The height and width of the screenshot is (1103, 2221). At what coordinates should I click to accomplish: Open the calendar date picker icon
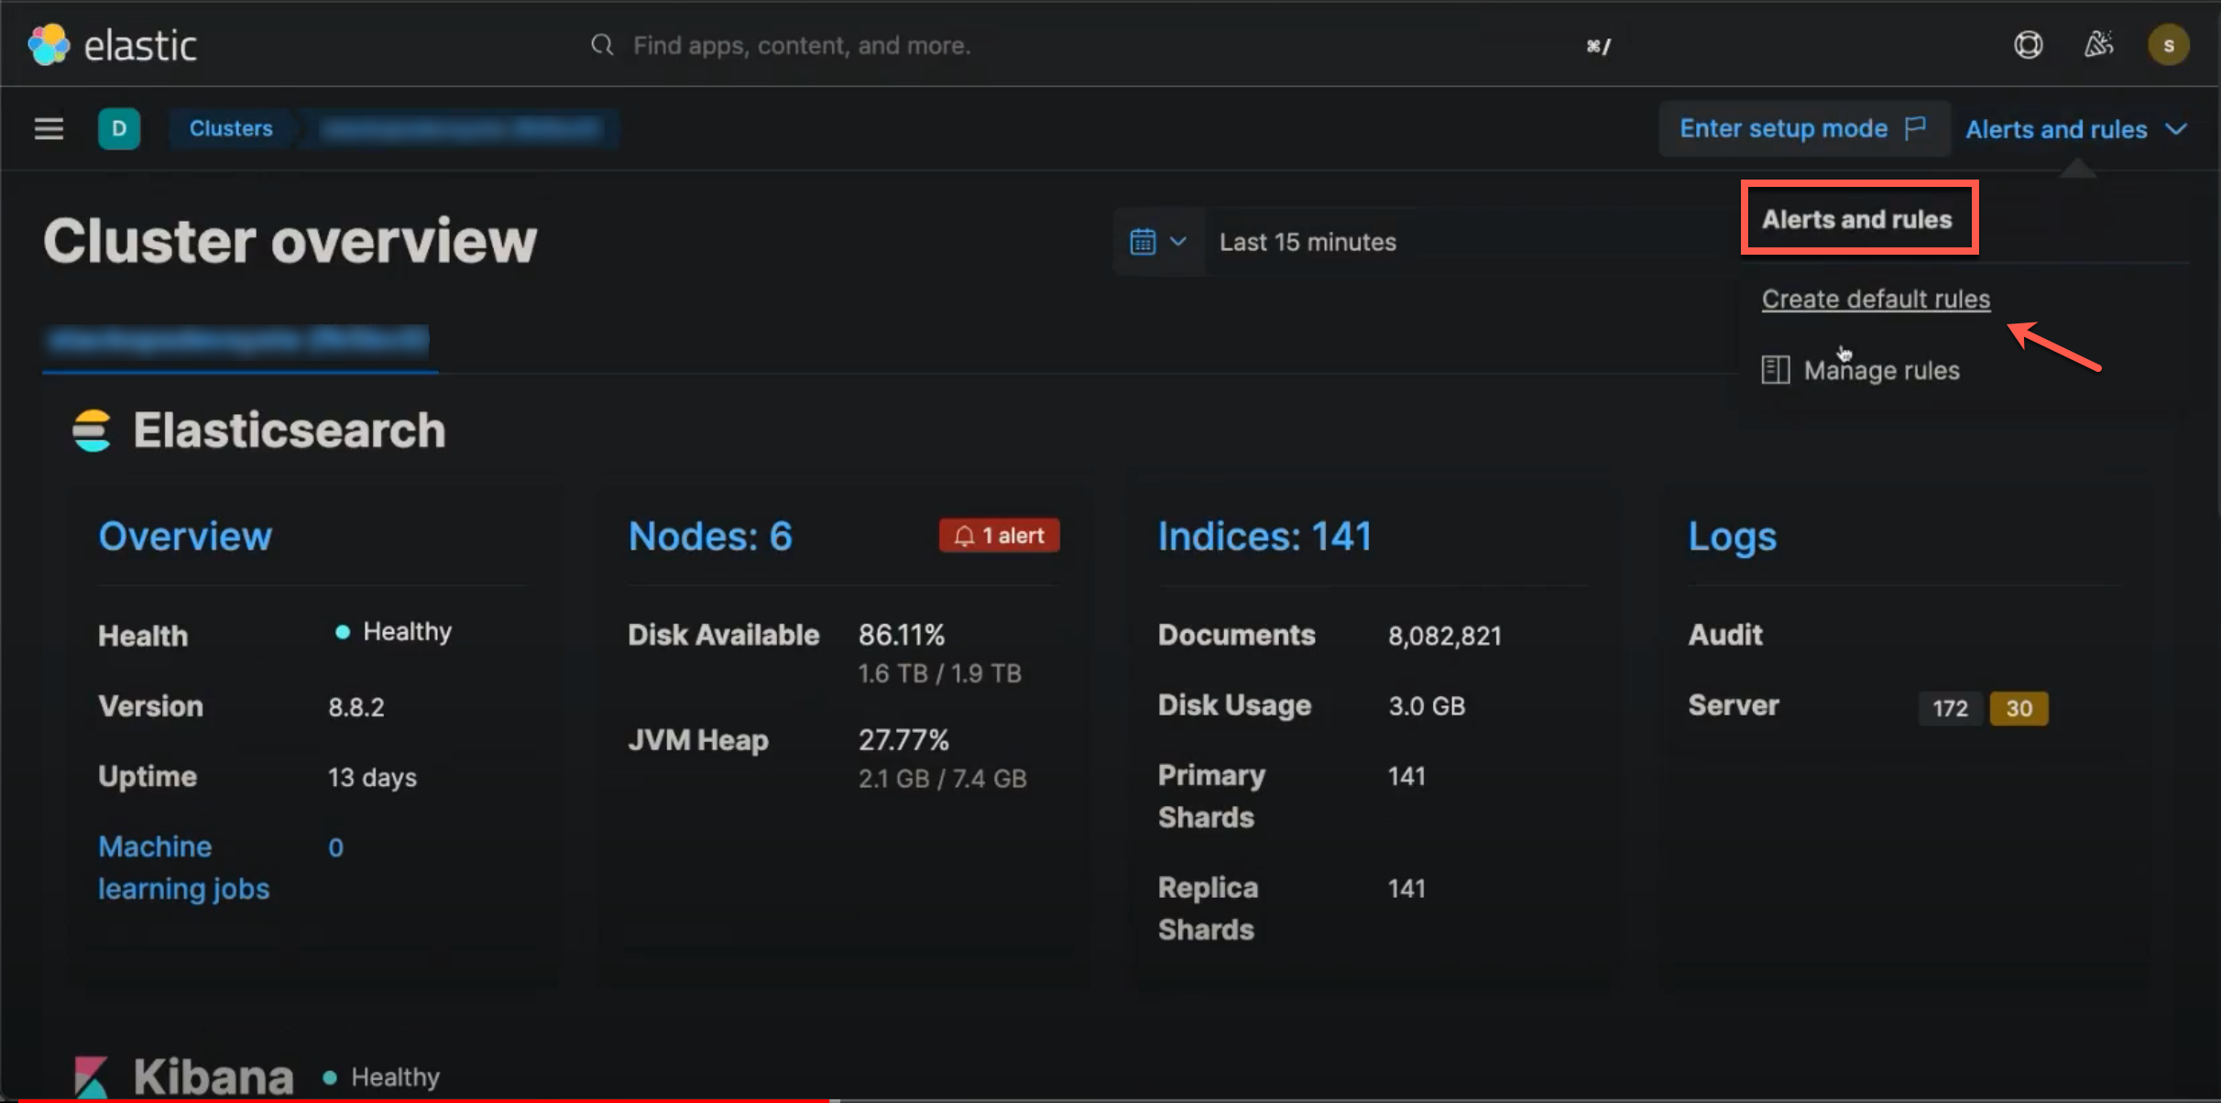point(1142,241)
